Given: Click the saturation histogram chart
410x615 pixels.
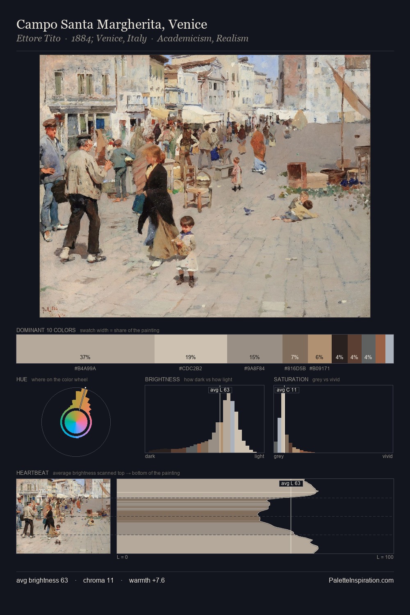Looking at the screenshot, I should point(333,419).
